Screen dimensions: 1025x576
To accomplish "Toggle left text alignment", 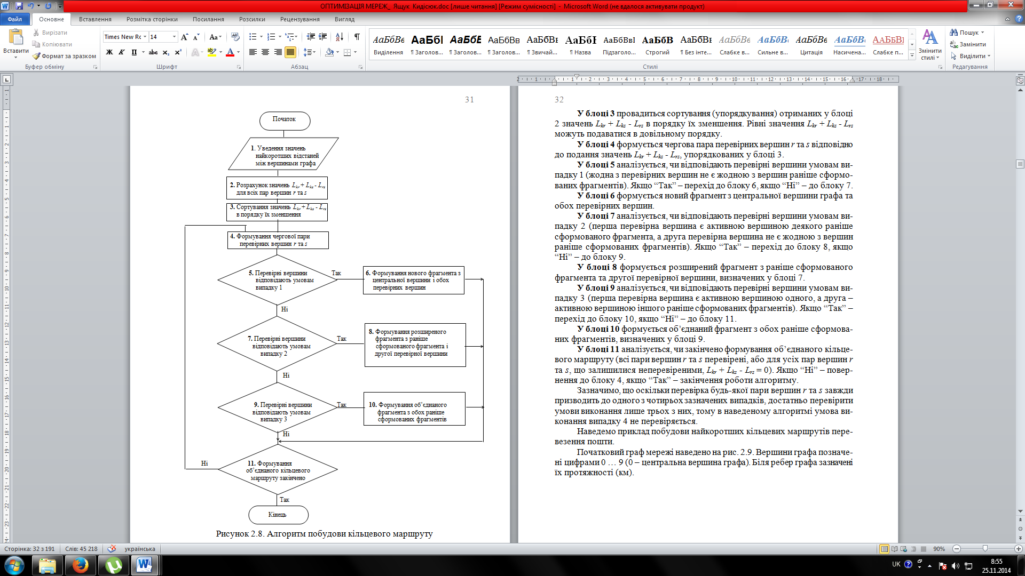I will coord(253,52).
